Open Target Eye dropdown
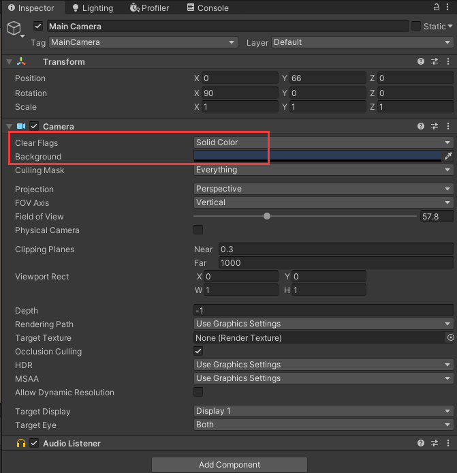 pyautogui.click(x=324, y=425)
